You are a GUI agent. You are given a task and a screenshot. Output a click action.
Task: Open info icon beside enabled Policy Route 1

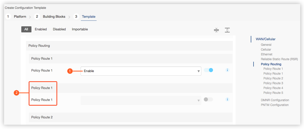click(x=227, y=70)
